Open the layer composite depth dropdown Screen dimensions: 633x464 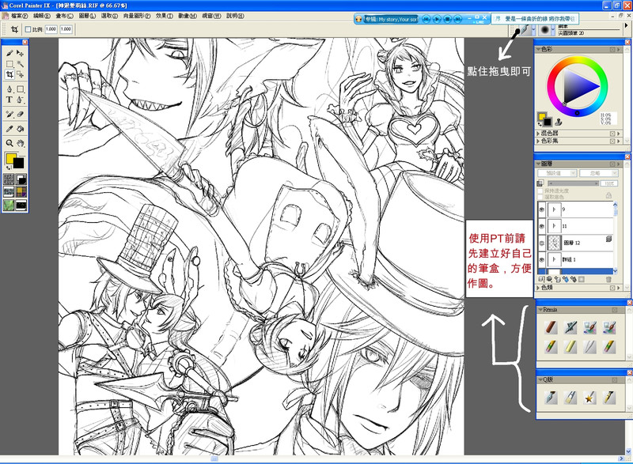coord(599,173)
